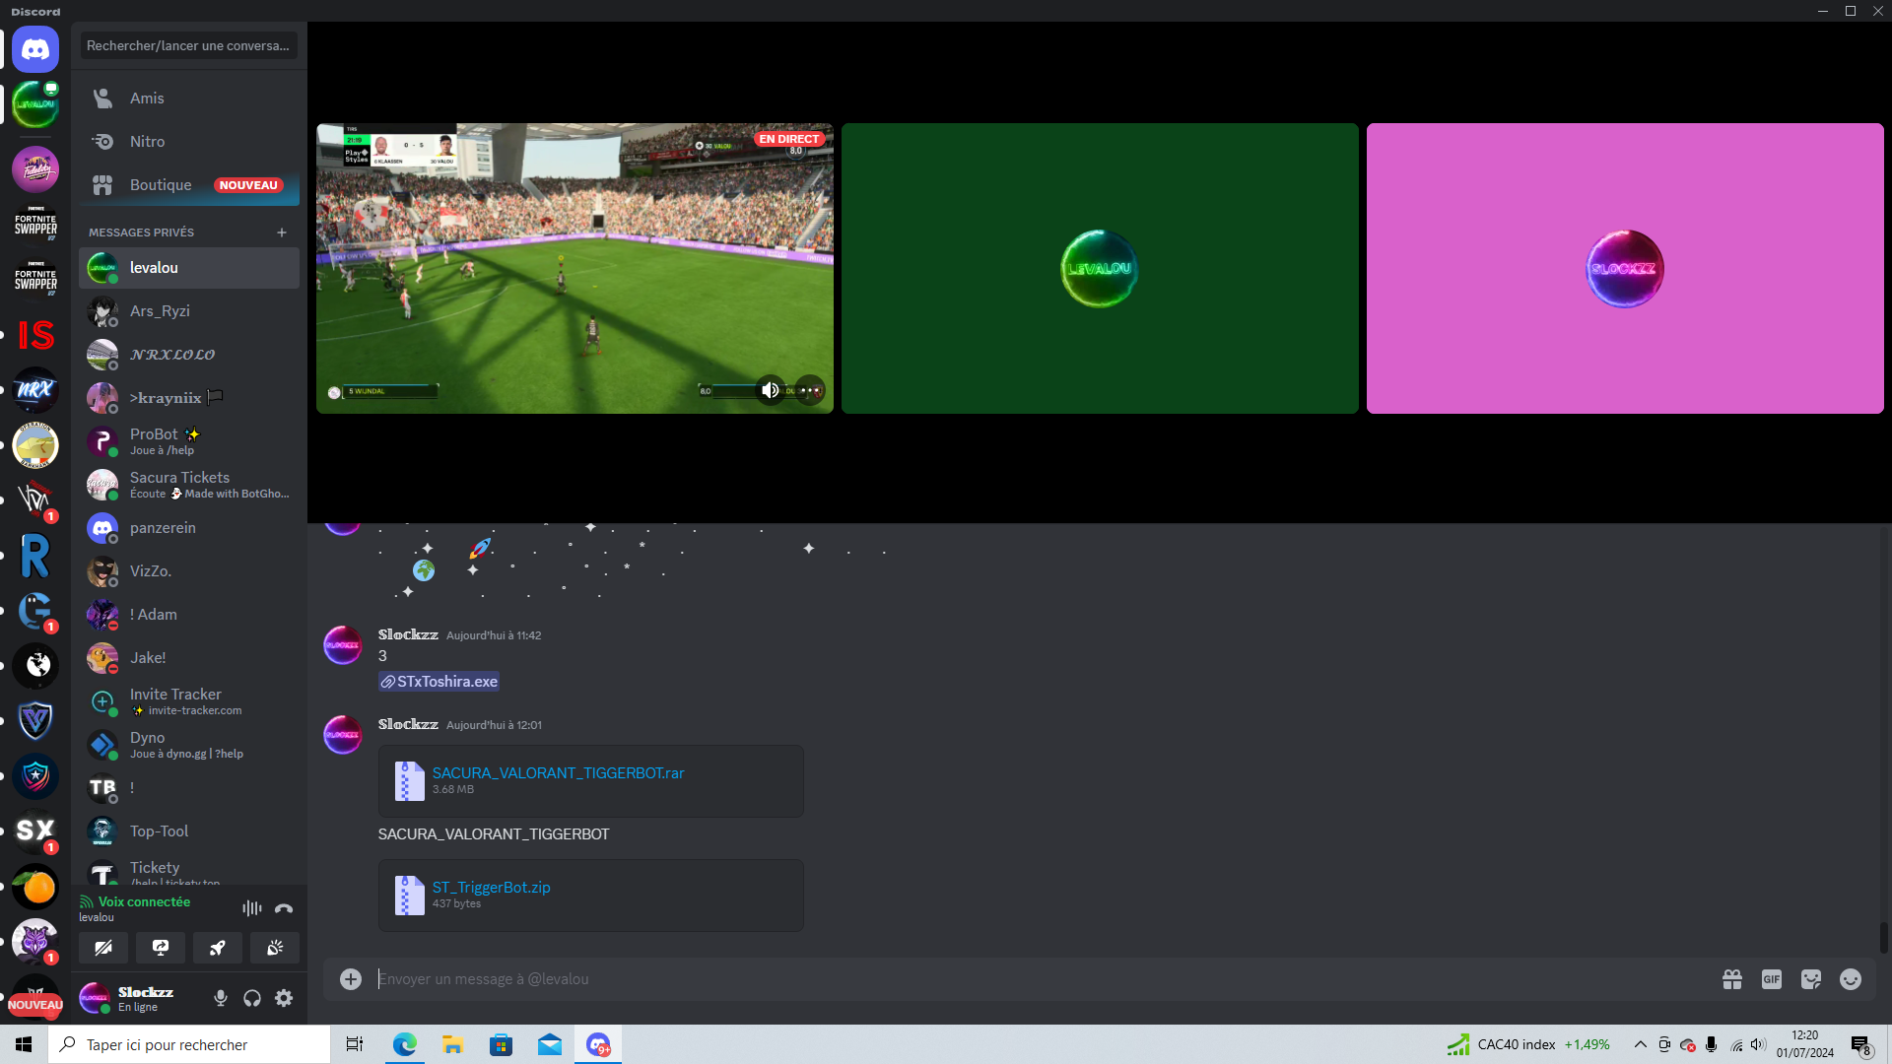Open the CAC40 index taskbar widget
The image size is (1892, 1064).
pos(1527,1044)
